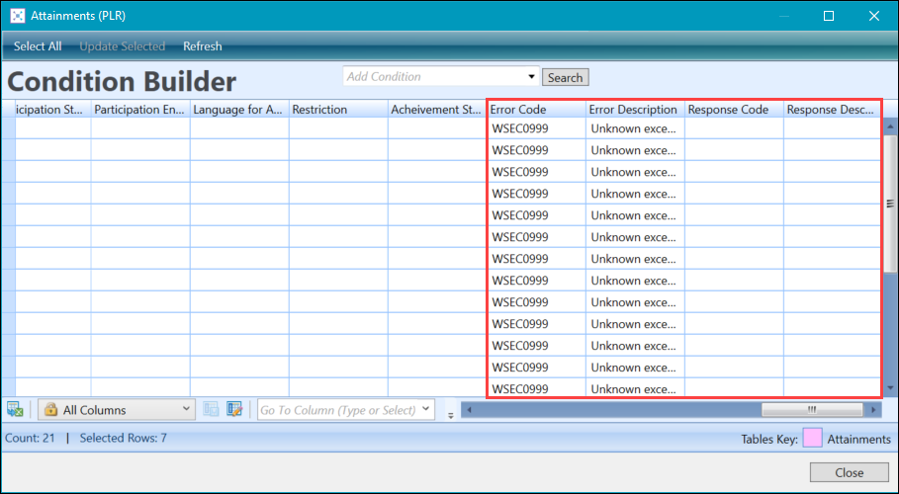Click the pink Attainments table key swatch
The width and height of the screenshot is (899, 494).
click(x=812, y=439)
